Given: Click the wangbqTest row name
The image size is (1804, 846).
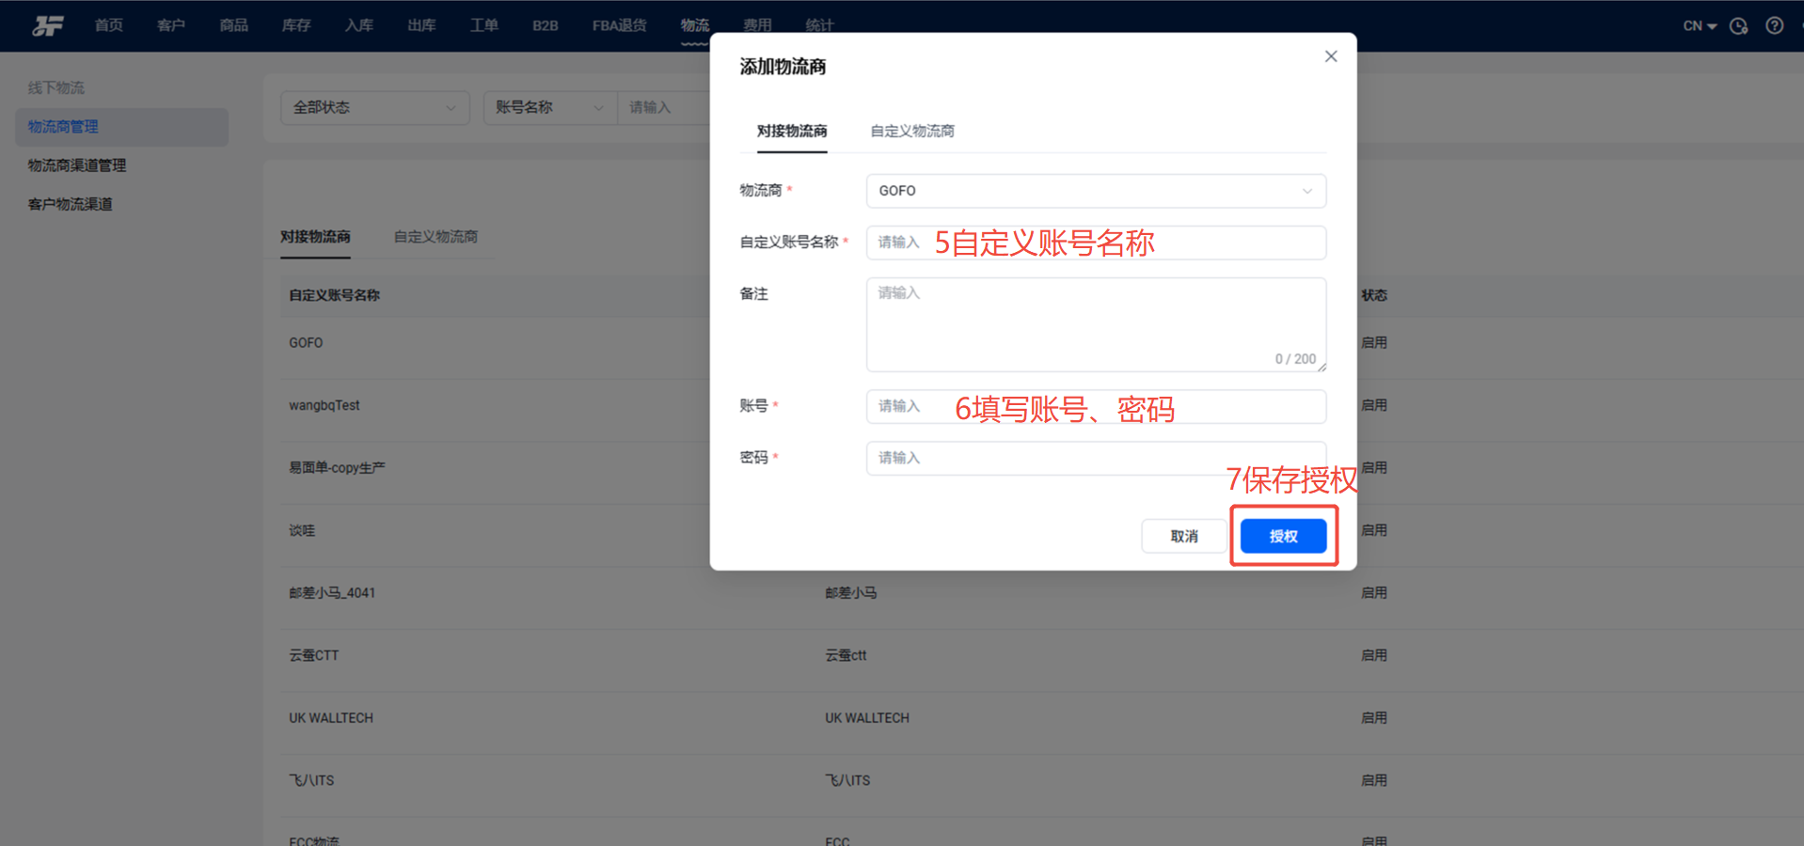Looking at the screenshot, I should (324, 405).
